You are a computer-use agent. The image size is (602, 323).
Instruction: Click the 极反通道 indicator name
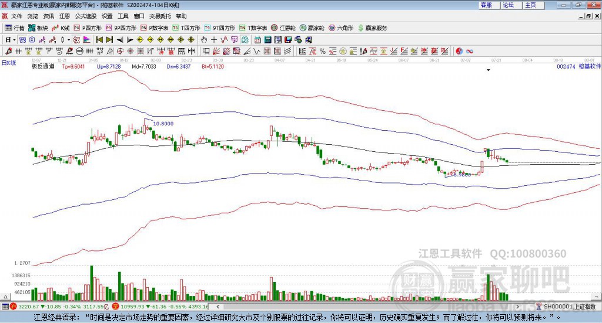pos(43,67)
